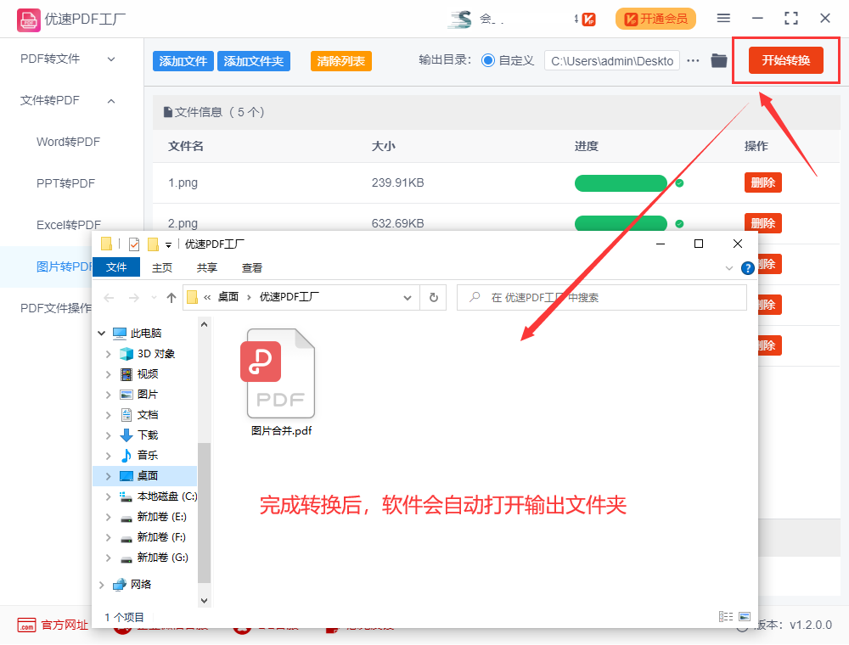The image size is (849, 645).
Task: Select 视频 in the navigation tree
Action: [x=147, y=374]
